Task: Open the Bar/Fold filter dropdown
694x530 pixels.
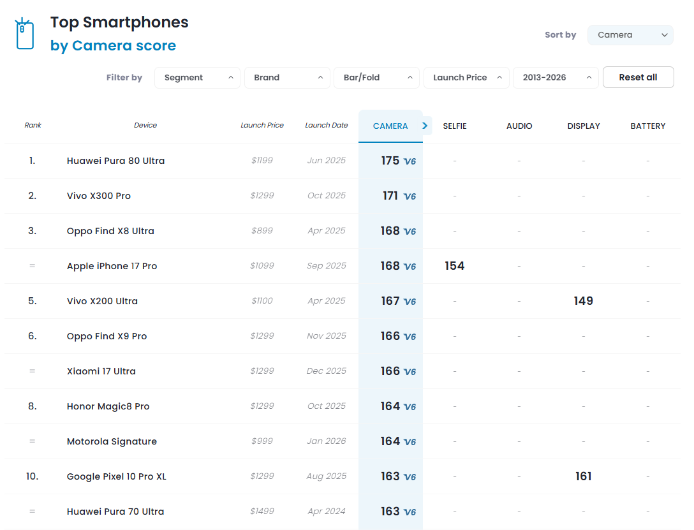Action: tap(376, 77)
